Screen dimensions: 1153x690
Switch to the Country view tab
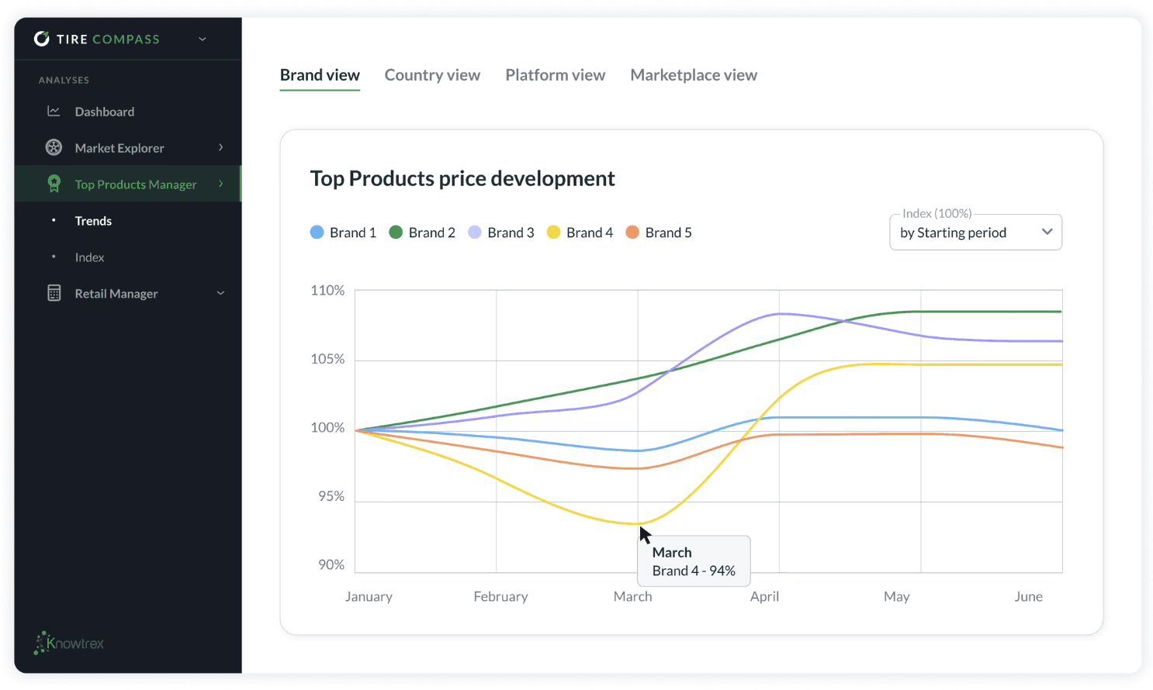click(x=432, y=75)
